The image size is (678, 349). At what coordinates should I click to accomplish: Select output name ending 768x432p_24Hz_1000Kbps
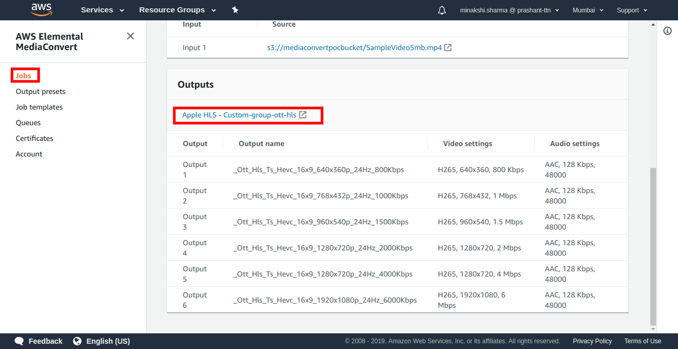pos(320,196)
